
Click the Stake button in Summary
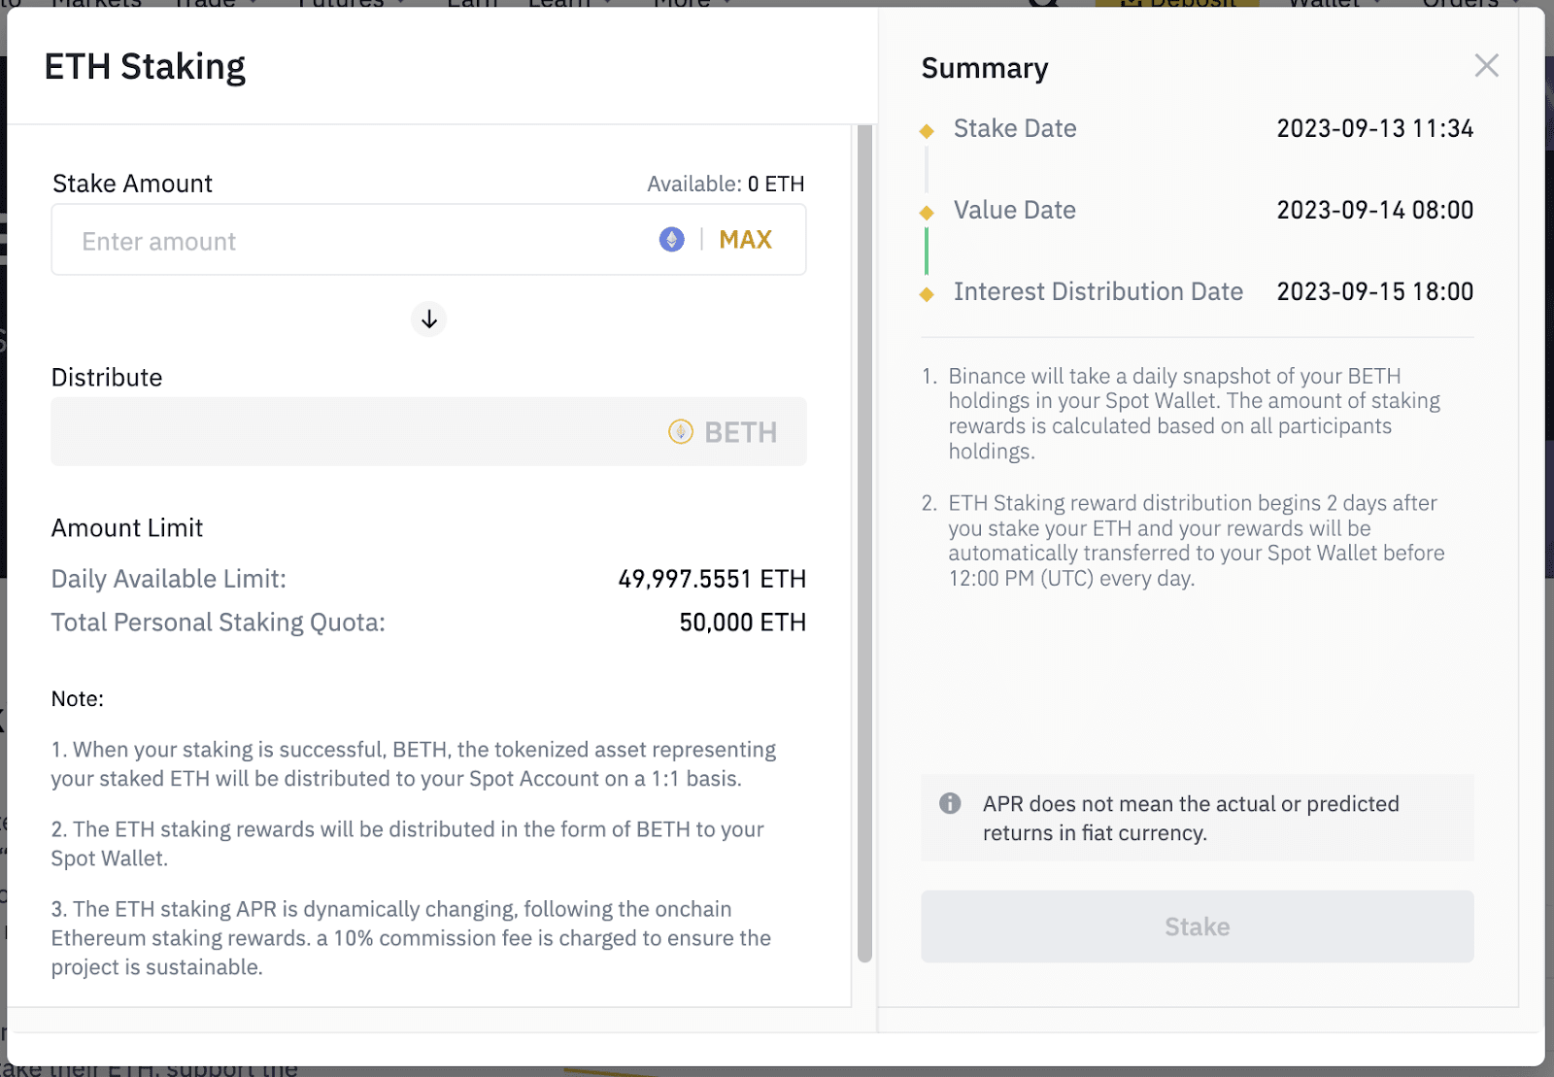tap(1197, 926)
